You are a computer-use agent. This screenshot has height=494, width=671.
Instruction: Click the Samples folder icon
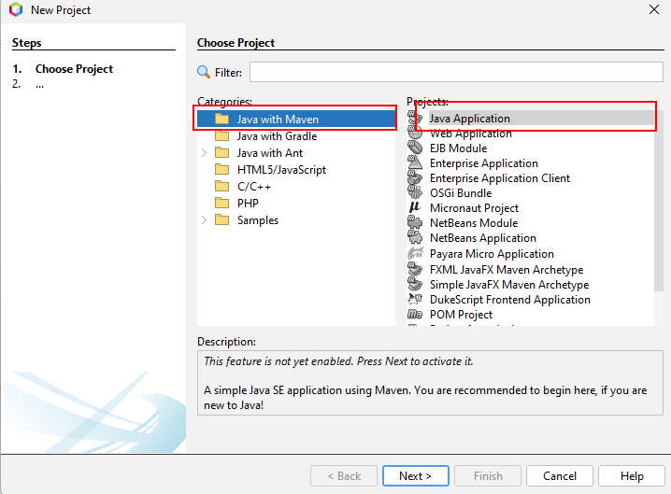[221, 219]
